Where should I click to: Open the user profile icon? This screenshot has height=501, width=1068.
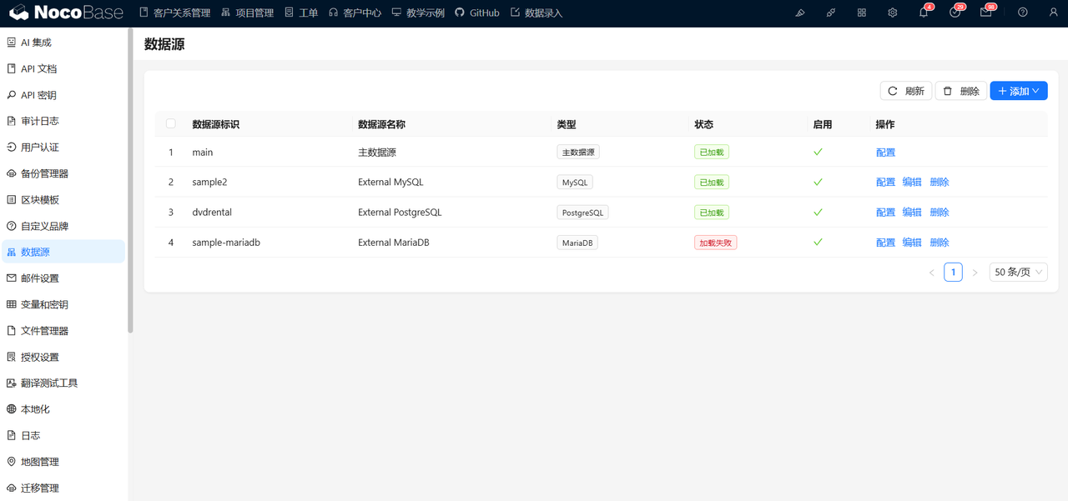[1054, 13]
